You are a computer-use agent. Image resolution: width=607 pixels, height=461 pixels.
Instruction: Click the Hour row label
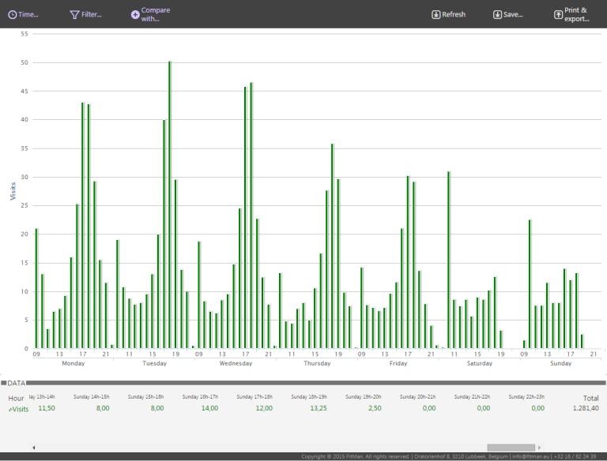click(x=16, y=398)
